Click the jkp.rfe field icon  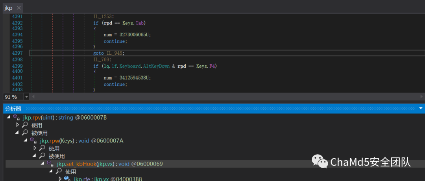point(67,179)
